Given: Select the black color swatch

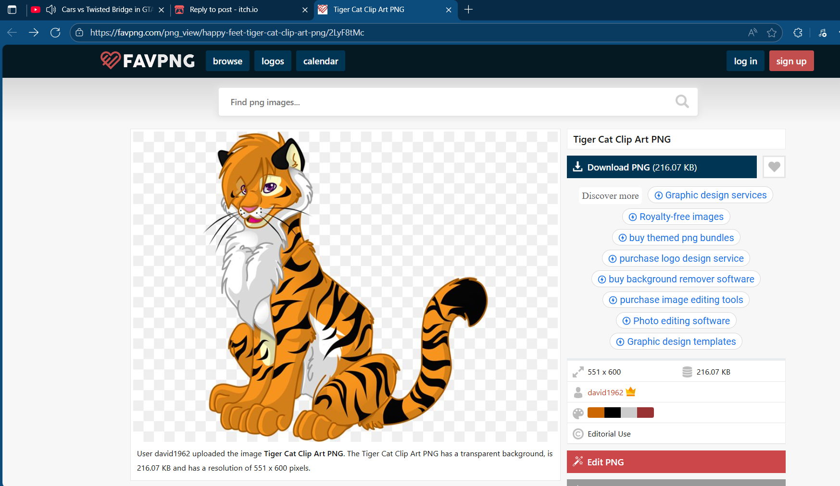Looking at the screenshot, I should click(613, 413).
